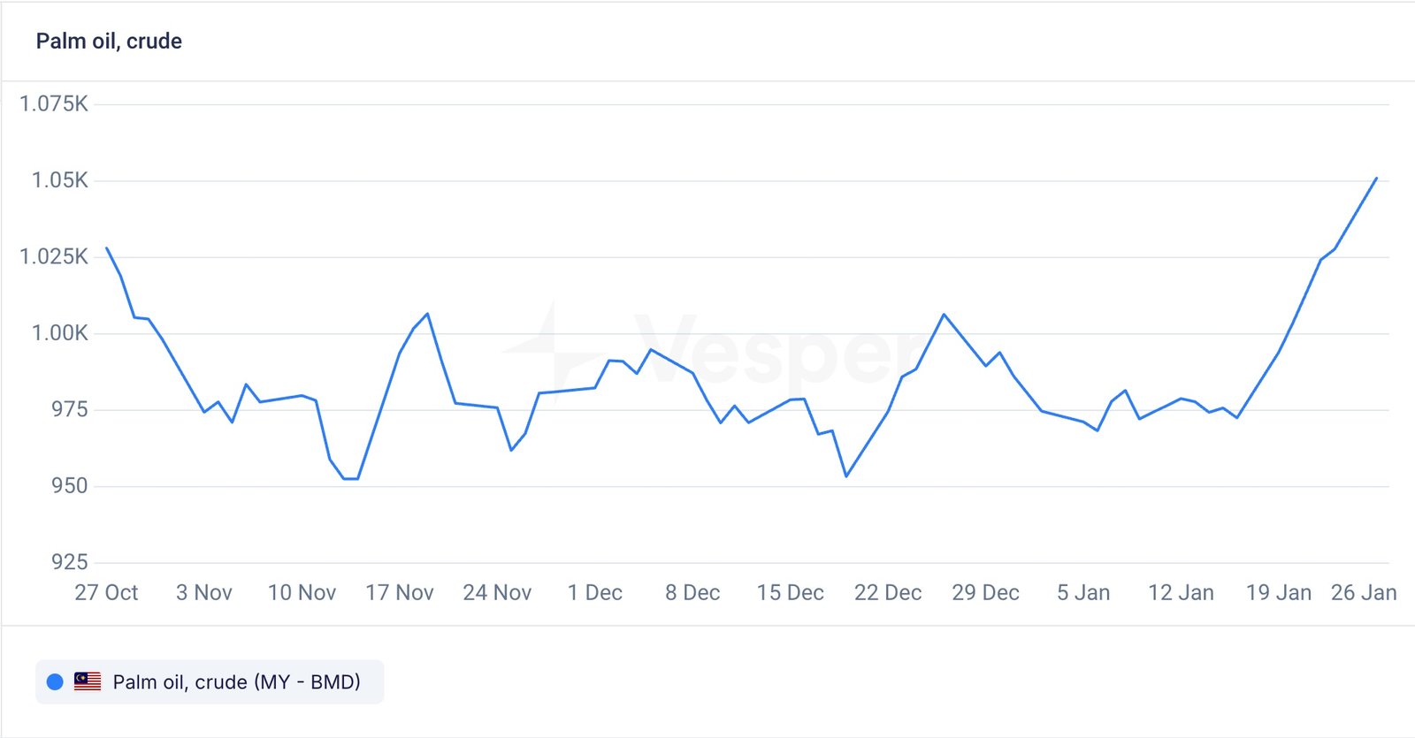Click the chart title Palm oil, crude

point(109,41)
